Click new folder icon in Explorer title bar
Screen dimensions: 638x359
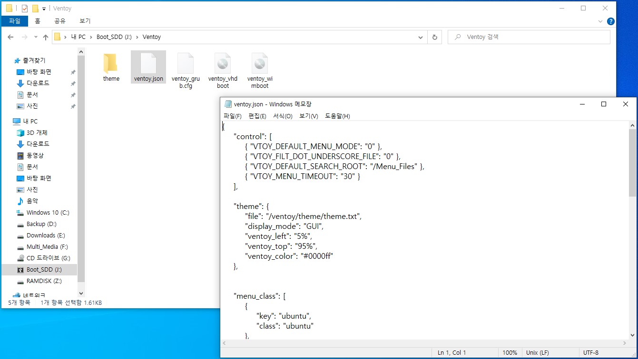(35, 8)
